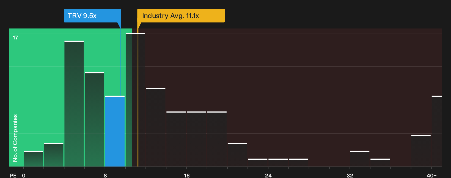
Task: Click the 'PE' axis label
Action: pos(13,176)
